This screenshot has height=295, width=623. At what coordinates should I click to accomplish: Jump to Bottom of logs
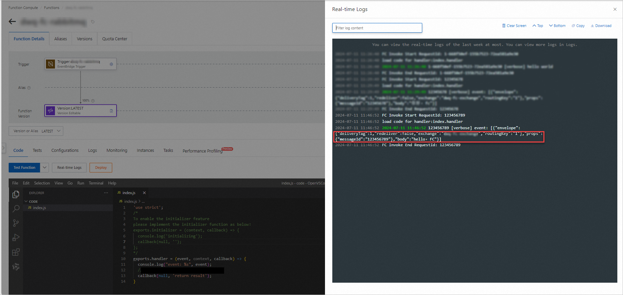[x=557, y=26]
